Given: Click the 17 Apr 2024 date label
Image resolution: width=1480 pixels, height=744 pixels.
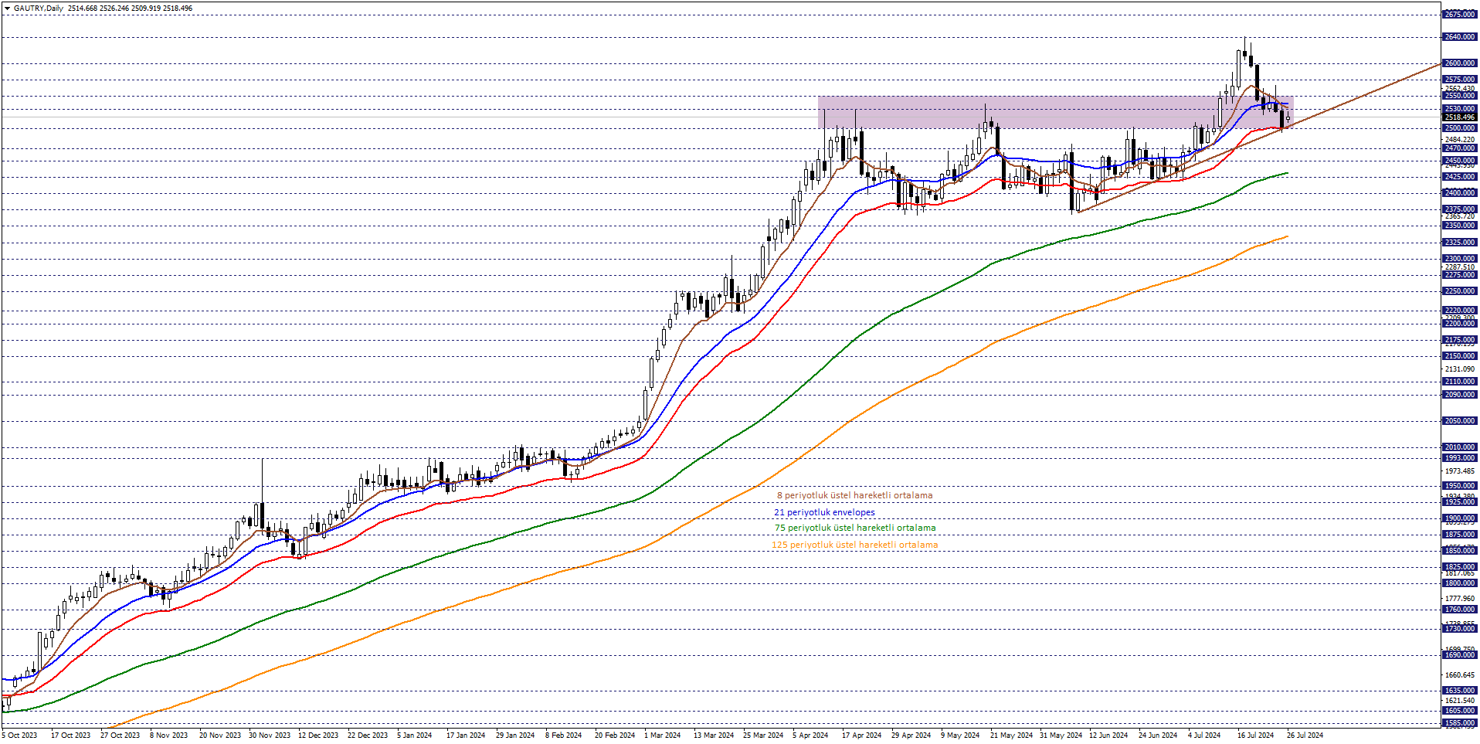Looking at the screenshot, I should point(861,735).
